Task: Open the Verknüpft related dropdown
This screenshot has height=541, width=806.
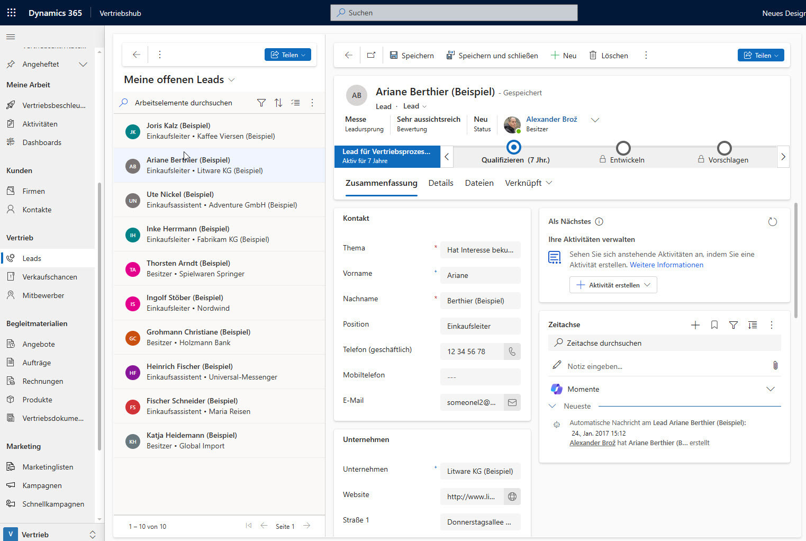Action: click(529, 183)
